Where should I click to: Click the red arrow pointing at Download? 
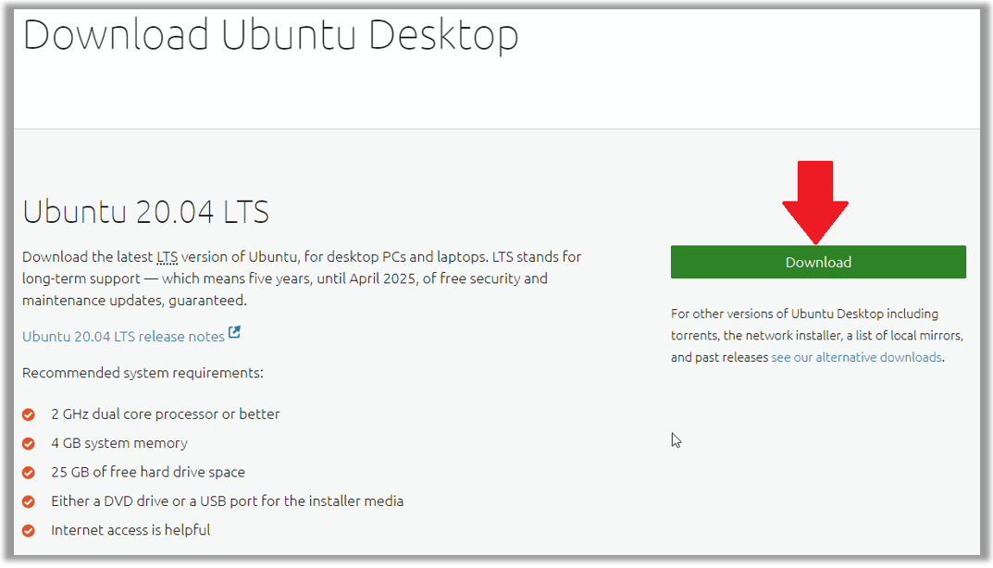(815, 202)
